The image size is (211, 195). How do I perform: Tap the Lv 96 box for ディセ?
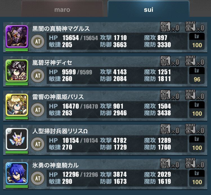(197, 75)
